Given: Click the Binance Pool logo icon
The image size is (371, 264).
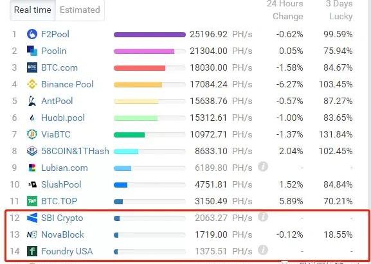Looking at the screenshot, I should pos(32,84).
